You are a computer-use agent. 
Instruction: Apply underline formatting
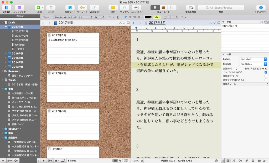(x=118, y=17)
